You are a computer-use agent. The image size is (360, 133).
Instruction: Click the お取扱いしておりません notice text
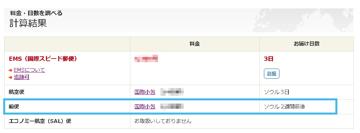tap(163, 121)
